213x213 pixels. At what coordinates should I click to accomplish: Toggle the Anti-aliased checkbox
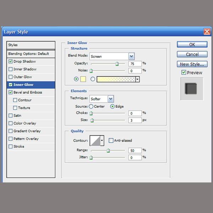[111, 140]
